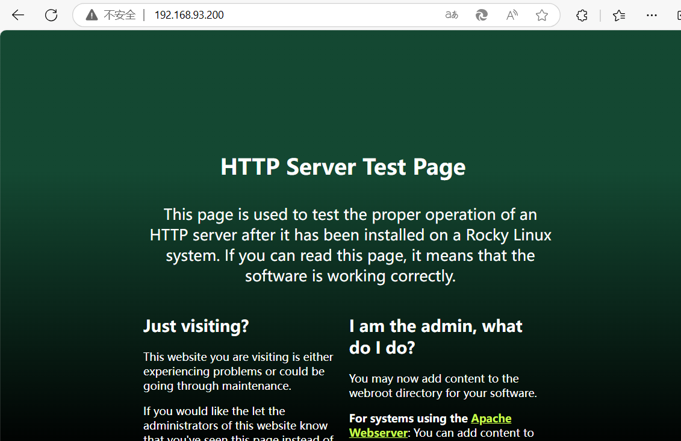The width and height of the screenshot is (681, 441).
Task: Open the translate page option
Action: pyautogui.click(x=452, y=15)
